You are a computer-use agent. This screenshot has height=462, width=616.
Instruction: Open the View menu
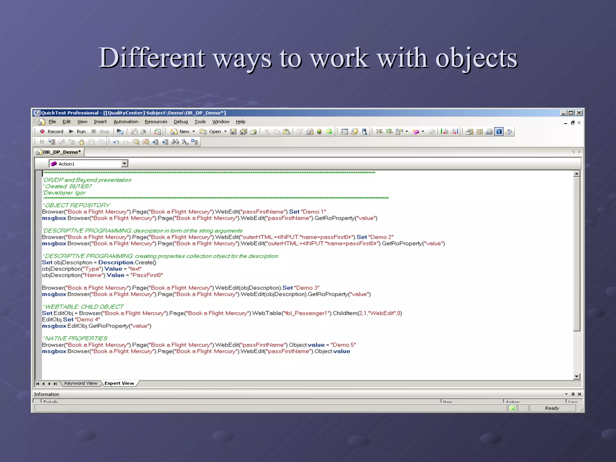[82, 122]
